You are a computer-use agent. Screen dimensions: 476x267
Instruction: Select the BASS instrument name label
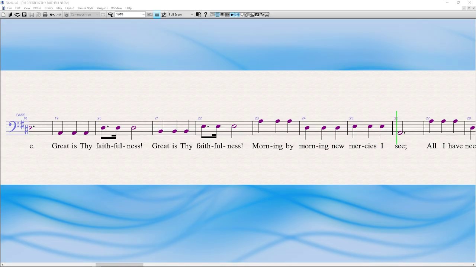click(x=21, y=115)
